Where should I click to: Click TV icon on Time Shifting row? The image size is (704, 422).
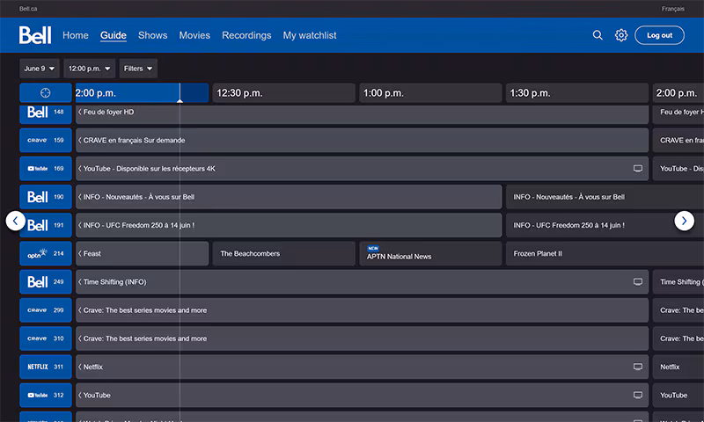coord(637,281)
